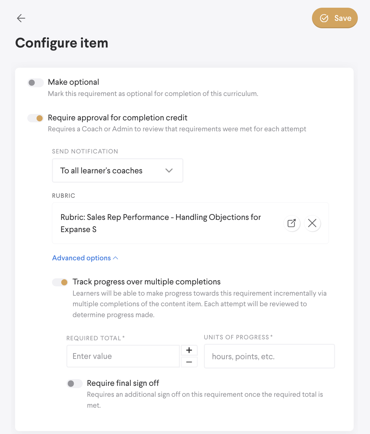Click the Required Total input field
Viewport: 370px width, 434px height.
coord(123,356)
